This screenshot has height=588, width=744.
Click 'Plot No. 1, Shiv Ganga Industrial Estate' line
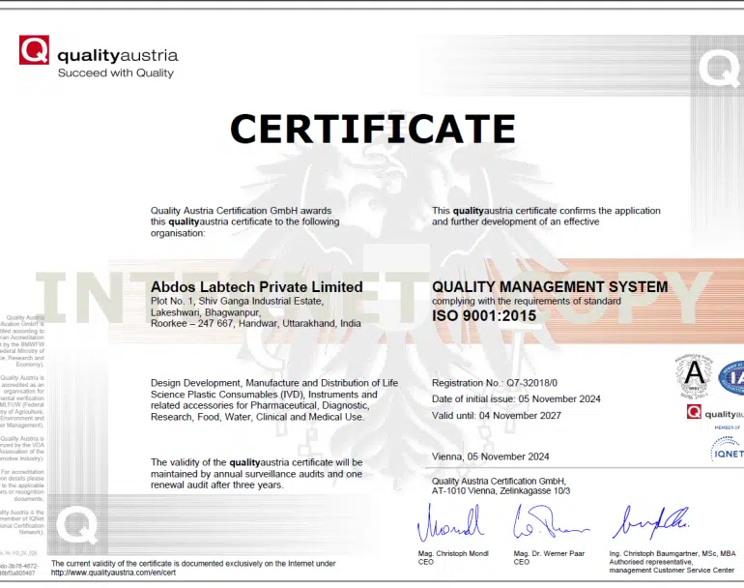(237, 301)
